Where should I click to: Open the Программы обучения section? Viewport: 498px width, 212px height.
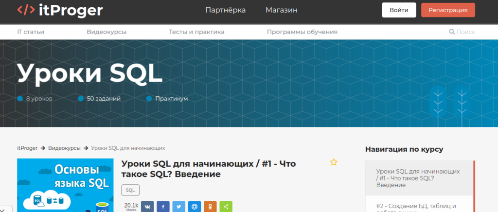(x=302, y=32)
